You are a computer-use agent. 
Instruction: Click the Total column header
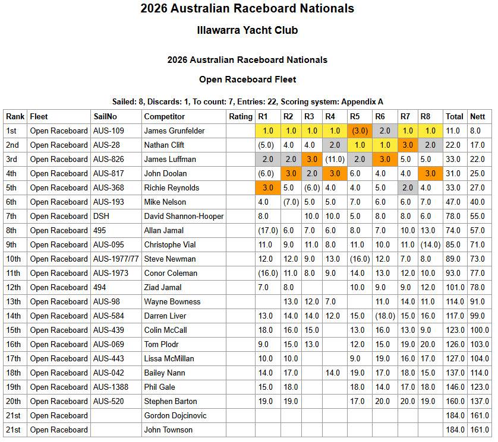455,117
